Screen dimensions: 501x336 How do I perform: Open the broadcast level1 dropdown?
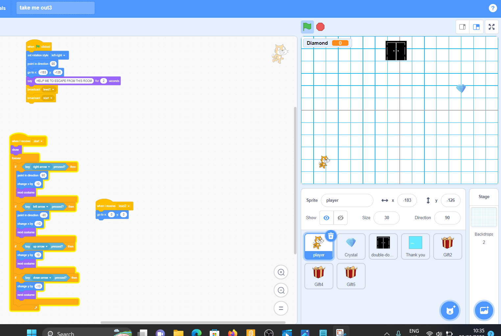tap(49, 89)
